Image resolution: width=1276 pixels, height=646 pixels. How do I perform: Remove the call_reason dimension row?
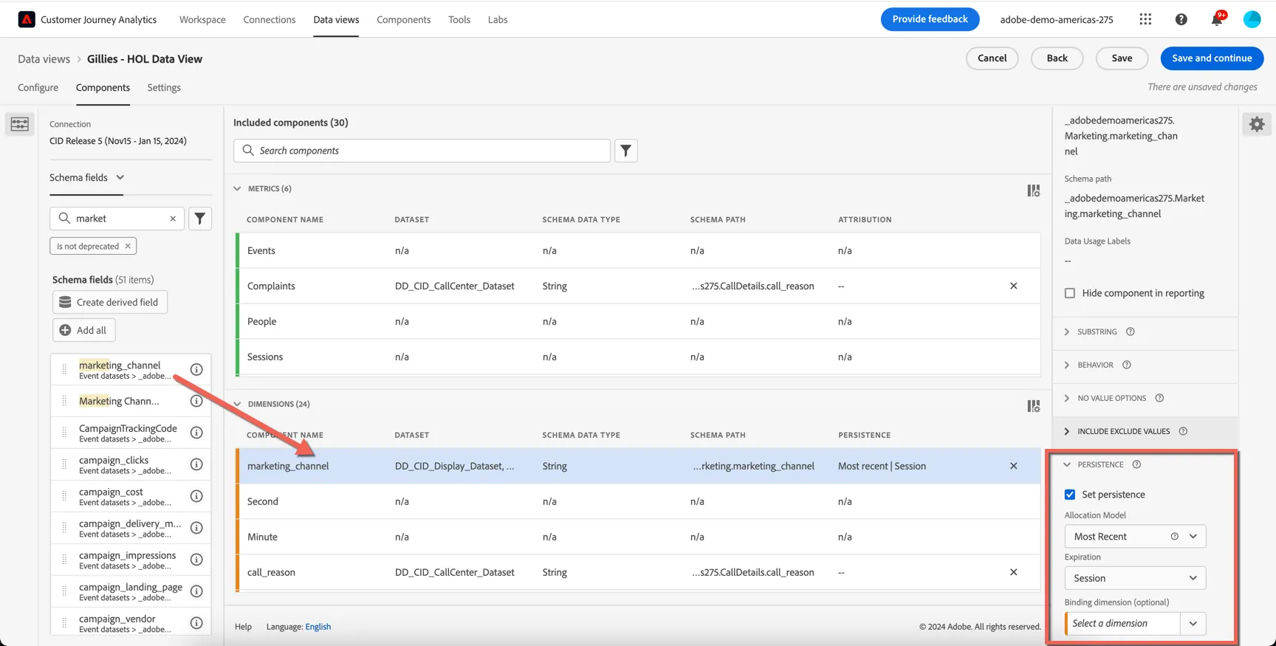tap(1013, 572)
